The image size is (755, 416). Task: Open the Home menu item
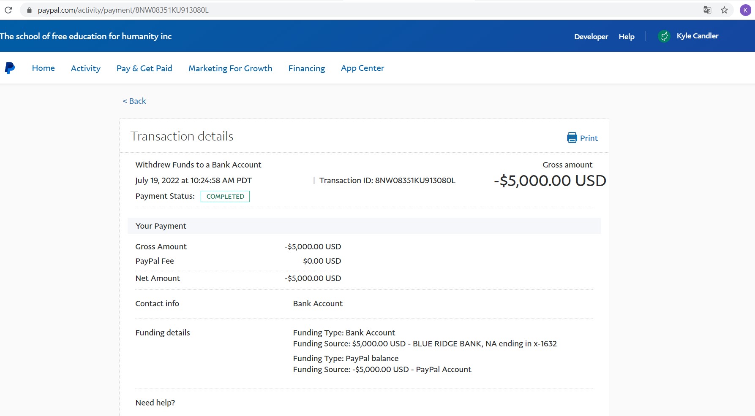pos(44,68)
